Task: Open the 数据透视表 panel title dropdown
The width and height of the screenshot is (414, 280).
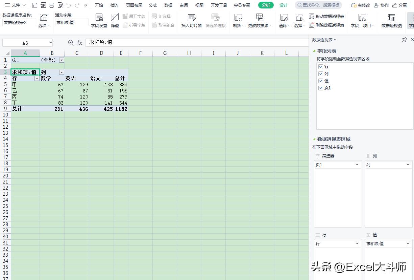Action: tap(335, 40)
